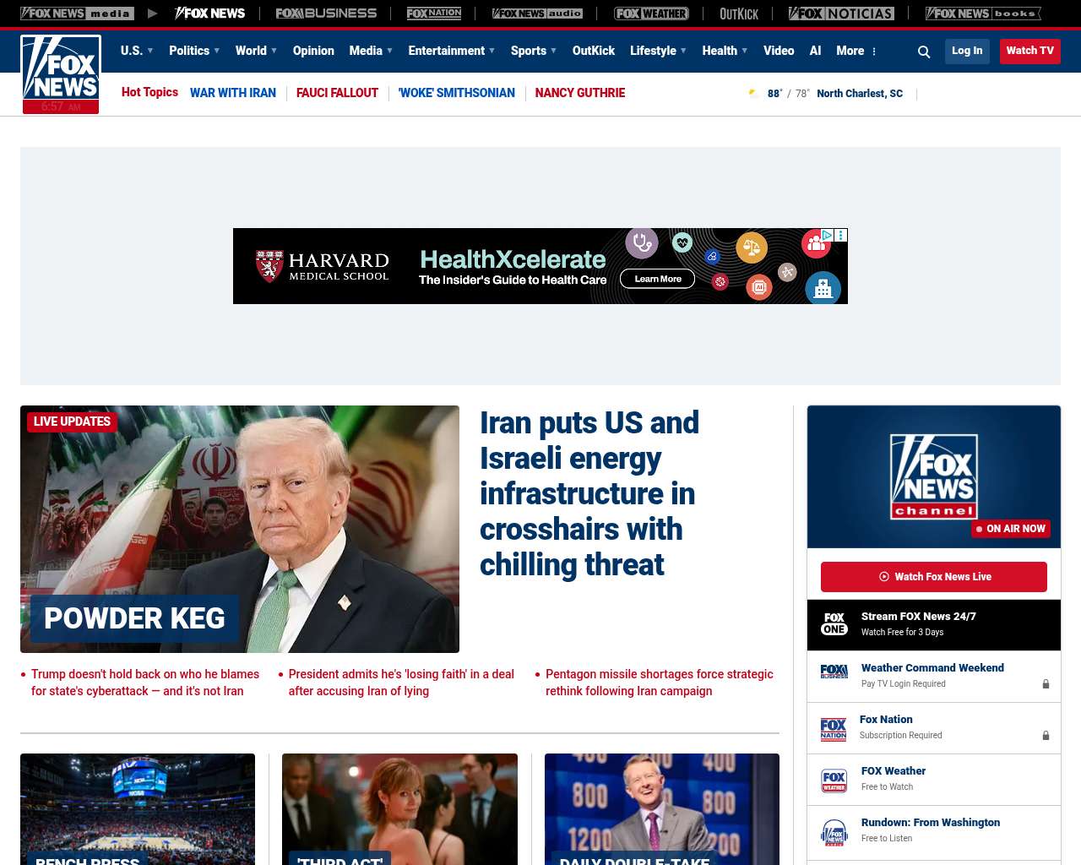Image resolution: width=1081 pixels, height=865 pixels.
Task: Open the AI section
Action: pyautogui.click(x=815, y=51)
